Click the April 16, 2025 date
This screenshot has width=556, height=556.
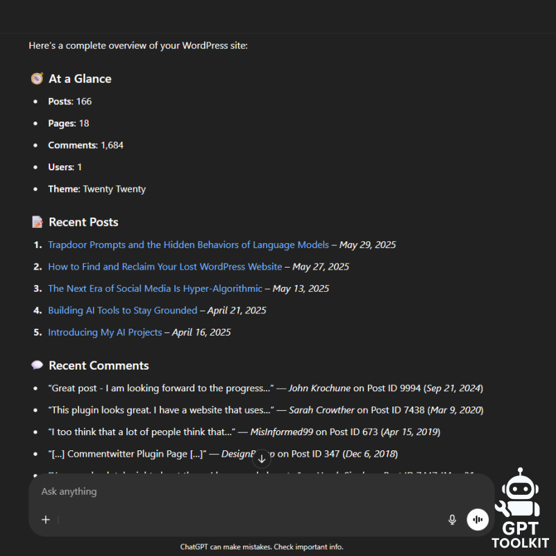coord(201,332)
